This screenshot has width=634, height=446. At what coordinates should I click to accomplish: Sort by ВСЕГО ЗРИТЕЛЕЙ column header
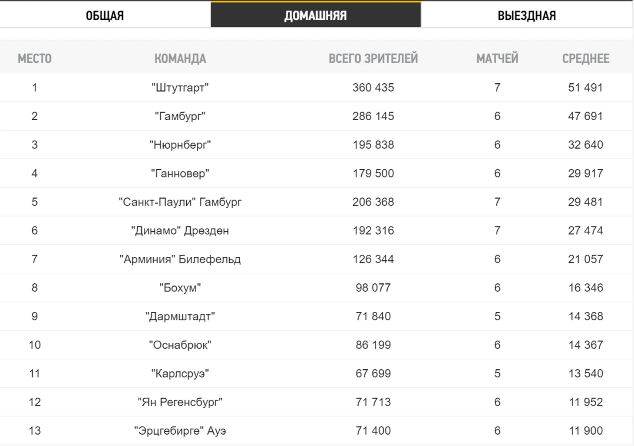pyautogui.click(x=373, y=59)
